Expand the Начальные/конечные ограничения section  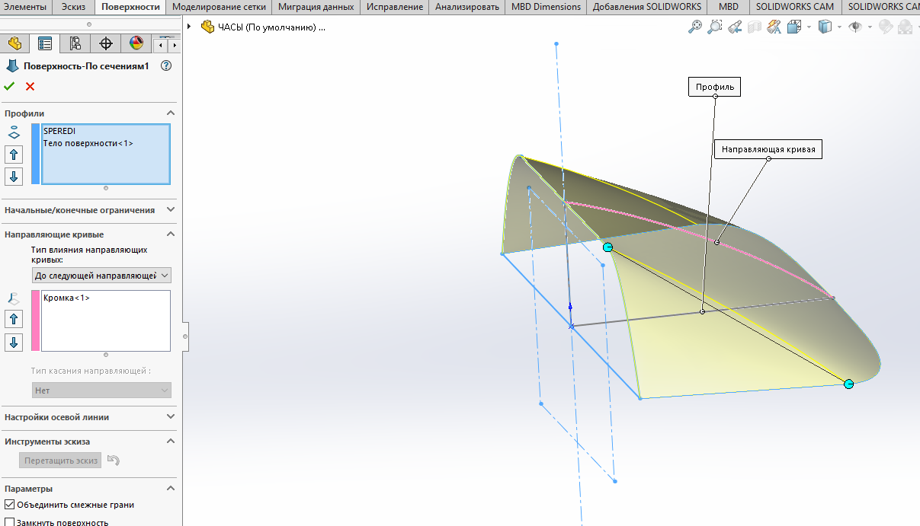pos(170,210)
